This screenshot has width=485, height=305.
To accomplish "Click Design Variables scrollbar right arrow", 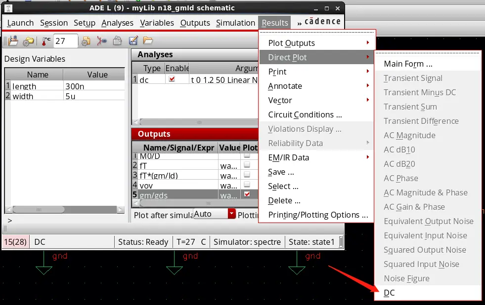I will tap(121, 210).
